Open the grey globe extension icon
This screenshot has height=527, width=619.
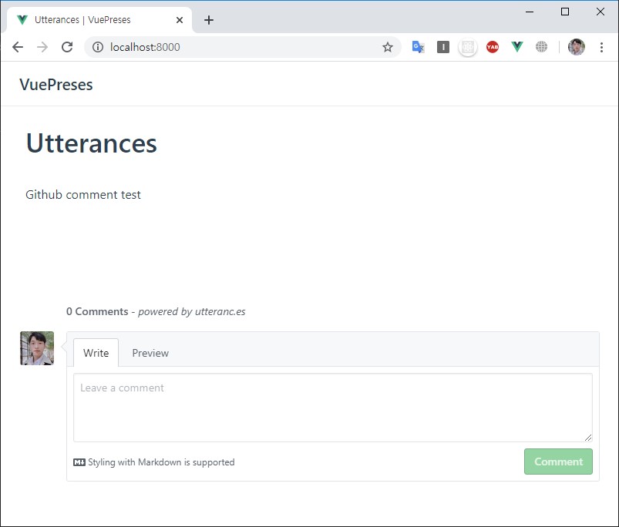[x=541, y=47]
